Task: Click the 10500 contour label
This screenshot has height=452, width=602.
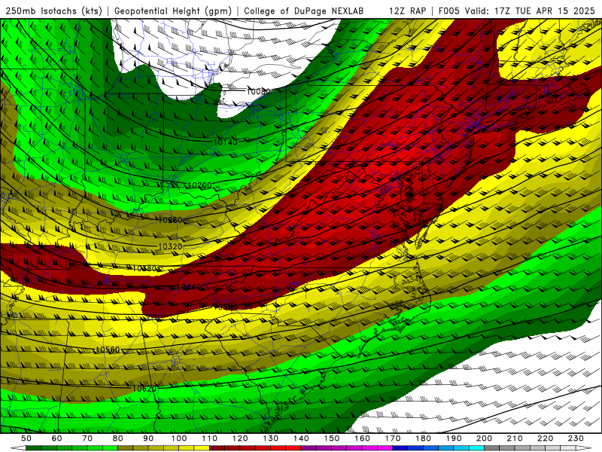Action: (225, 307)
